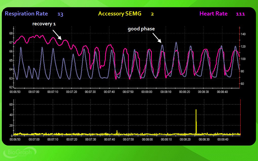This screenshot has width=258, height=161.
Task: Click the Respiration Rate label
Action: point(29,14)
